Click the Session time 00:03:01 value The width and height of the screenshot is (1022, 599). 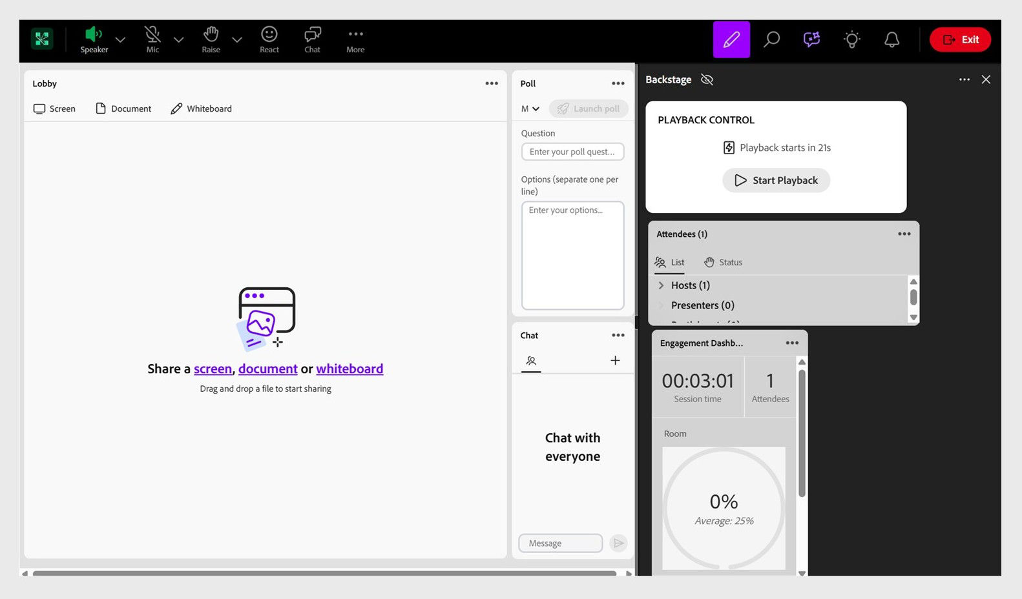coord(698,381)
